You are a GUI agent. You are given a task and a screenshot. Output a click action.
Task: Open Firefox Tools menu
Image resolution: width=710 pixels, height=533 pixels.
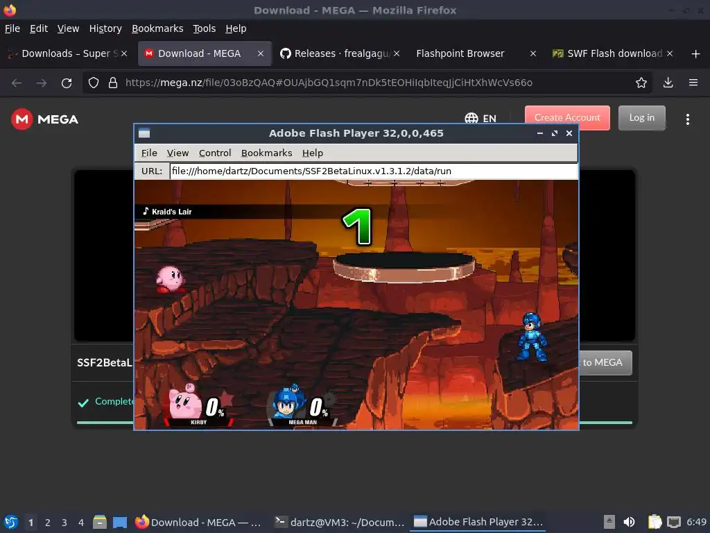click(x=205, y=28)
